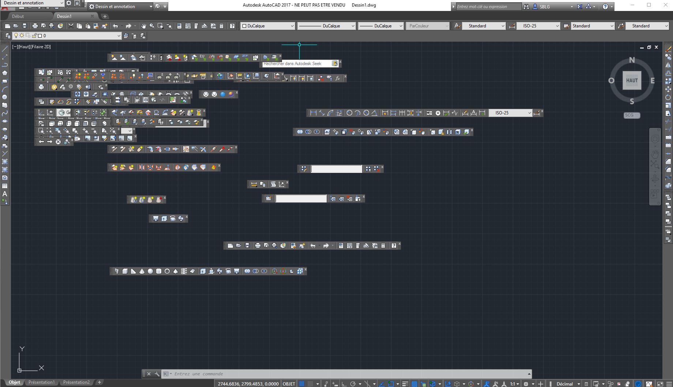Image resolution: width=673 pixels, height=387 pixels.
Task: Open layer list dropdown showing 0
Action: tap(67, 36)
